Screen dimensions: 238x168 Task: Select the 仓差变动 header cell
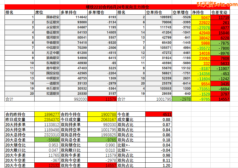point(220,12)
